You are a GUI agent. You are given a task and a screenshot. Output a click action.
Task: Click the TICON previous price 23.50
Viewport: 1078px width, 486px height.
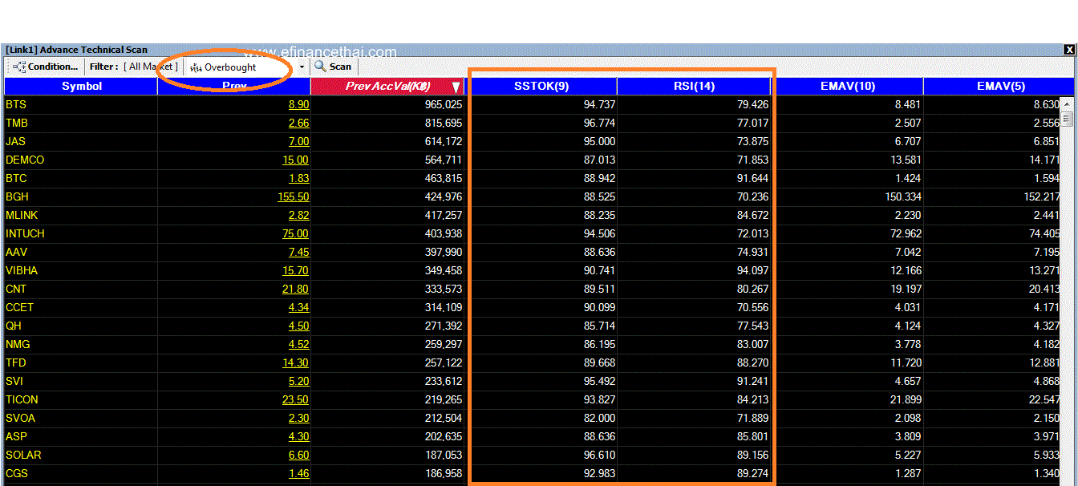point(295,399)
